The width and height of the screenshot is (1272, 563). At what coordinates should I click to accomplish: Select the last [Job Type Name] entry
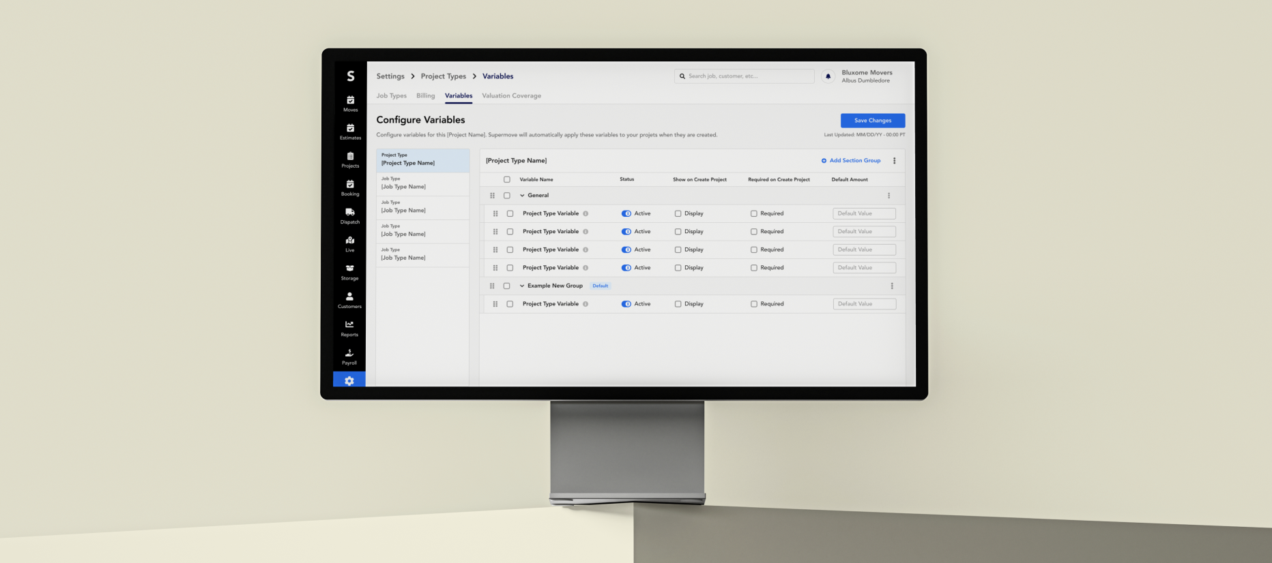click(422, 255)
